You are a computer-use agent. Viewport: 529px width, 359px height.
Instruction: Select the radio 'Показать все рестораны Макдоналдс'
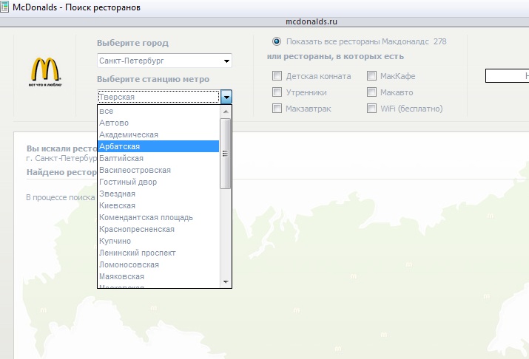pos(277,41)
